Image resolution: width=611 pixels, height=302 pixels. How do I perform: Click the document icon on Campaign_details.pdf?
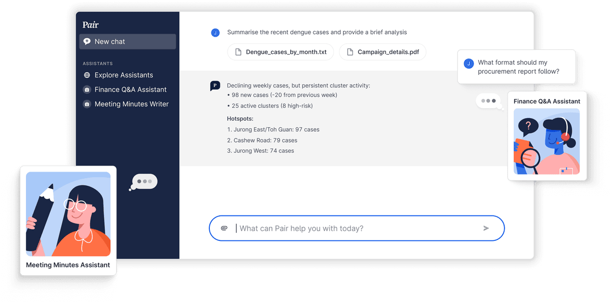(x=350, y=52)
